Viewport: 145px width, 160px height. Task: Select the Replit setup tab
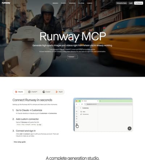pyautogui.click(x=59, y=92)
